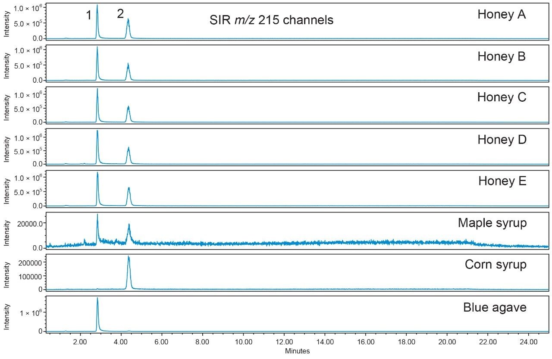This screenshot has height=359, width=552.
Task: Click the large peak in Blue agave trace
Action: point(97,314)
